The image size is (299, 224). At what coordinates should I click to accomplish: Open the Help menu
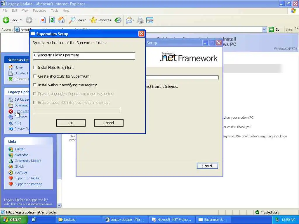pos(66,10)
